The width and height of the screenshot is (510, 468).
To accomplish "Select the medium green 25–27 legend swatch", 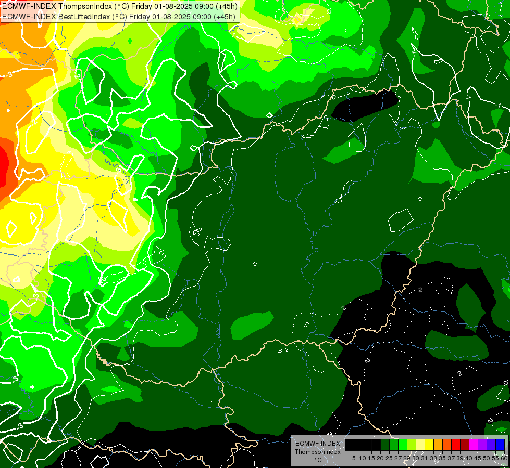I will [394, 445].
